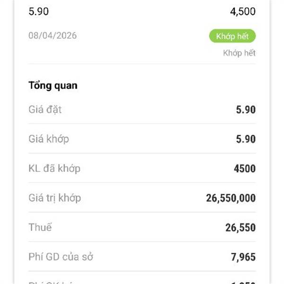
Task: Click the cut-off fee value at bottom edge
Action: [243, 282]
